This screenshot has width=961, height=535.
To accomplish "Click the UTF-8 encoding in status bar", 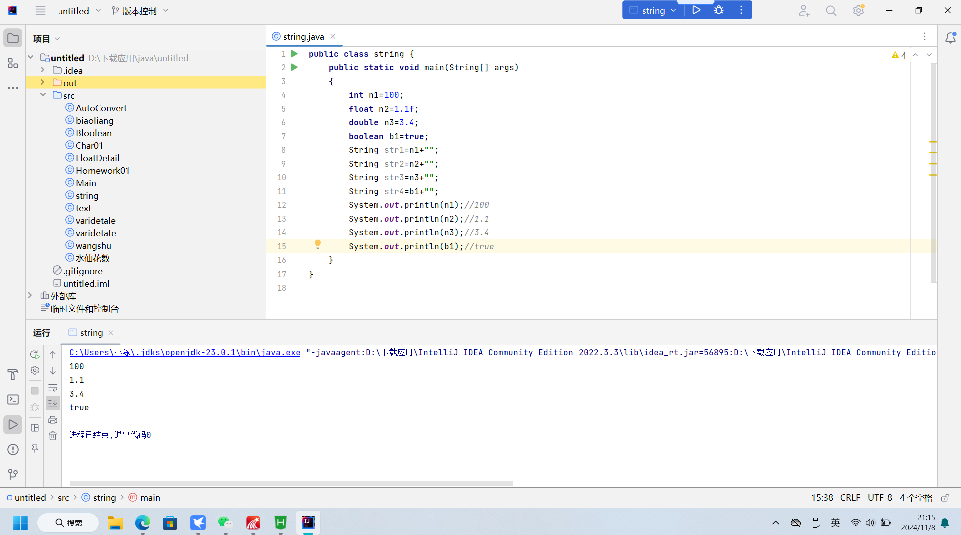I will coord(879,498).
